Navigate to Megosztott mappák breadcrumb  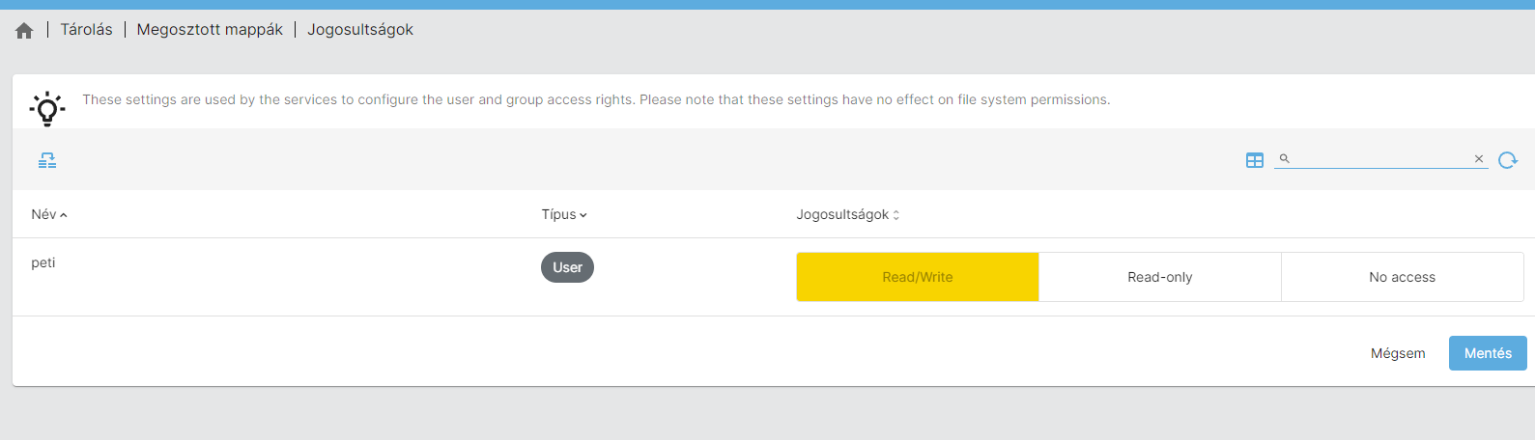point(210,30)
